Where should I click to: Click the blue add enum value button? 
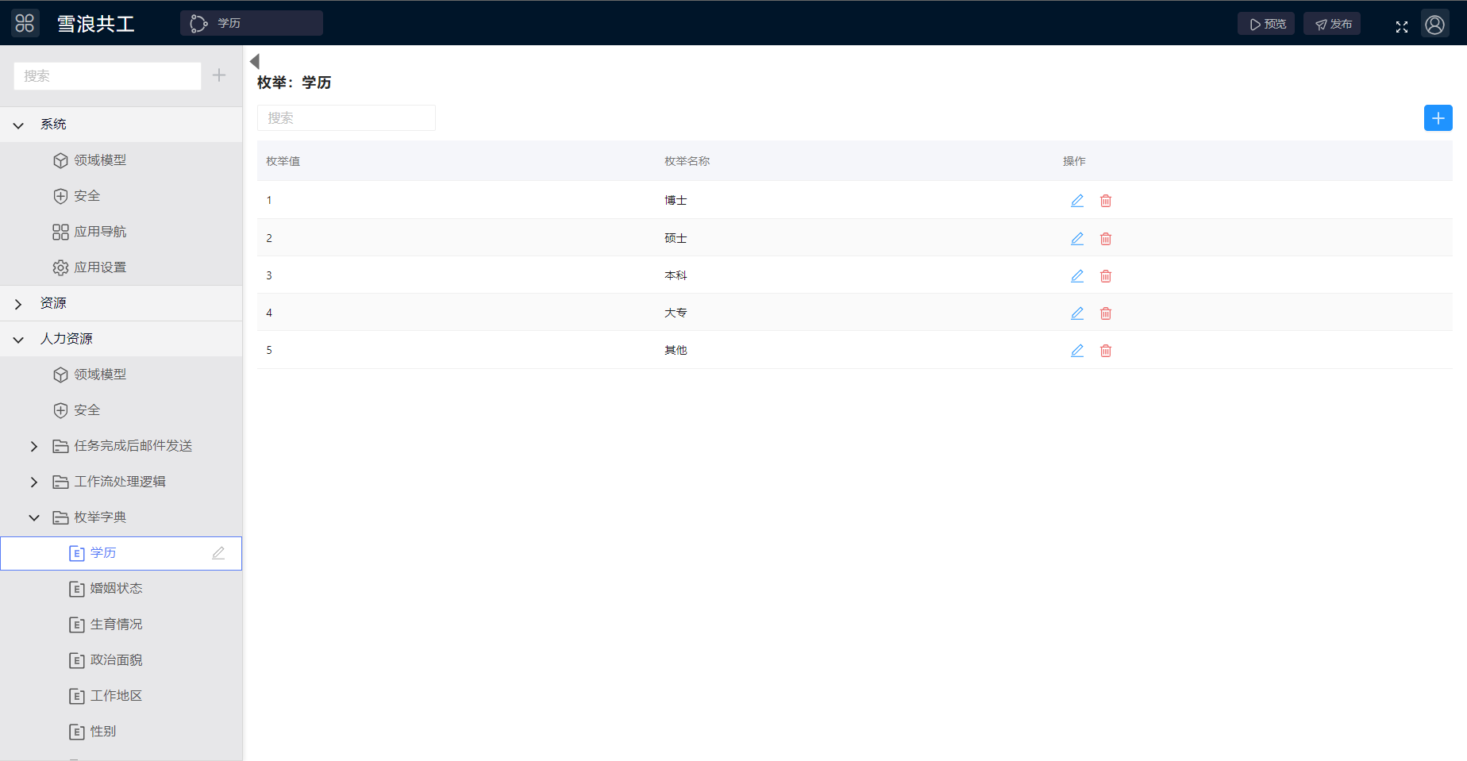click(1438, 118)
